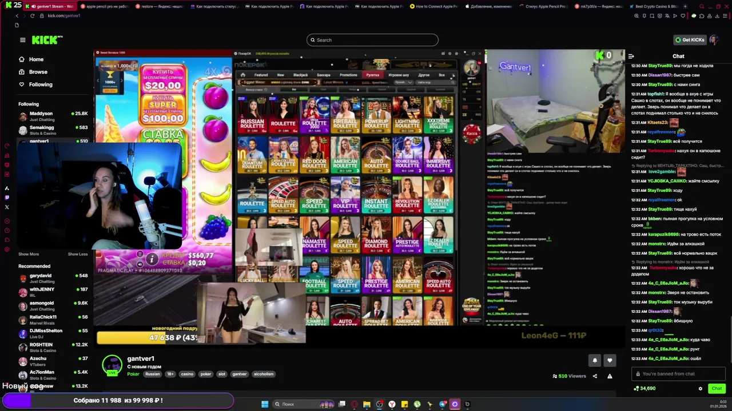Reload the browser page
The width and height of the screenshot is (732, 411).
tap(32, 15)
